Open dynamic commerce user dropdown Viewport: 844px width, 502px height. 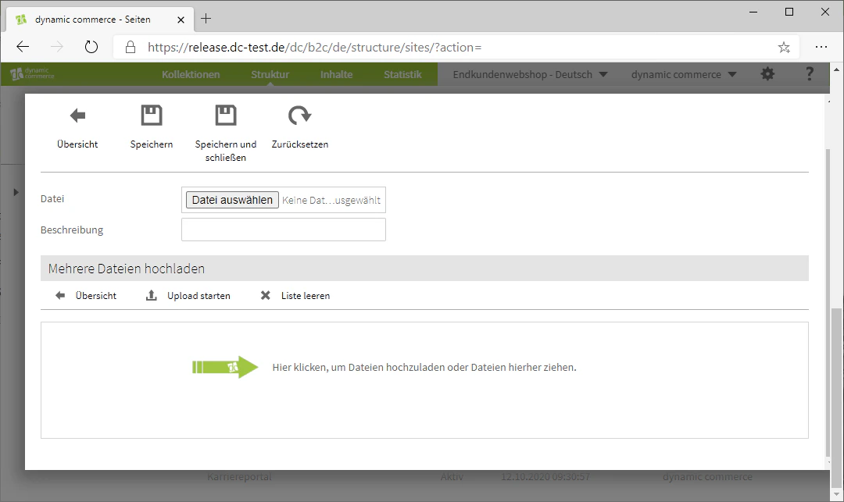(684, 74)
